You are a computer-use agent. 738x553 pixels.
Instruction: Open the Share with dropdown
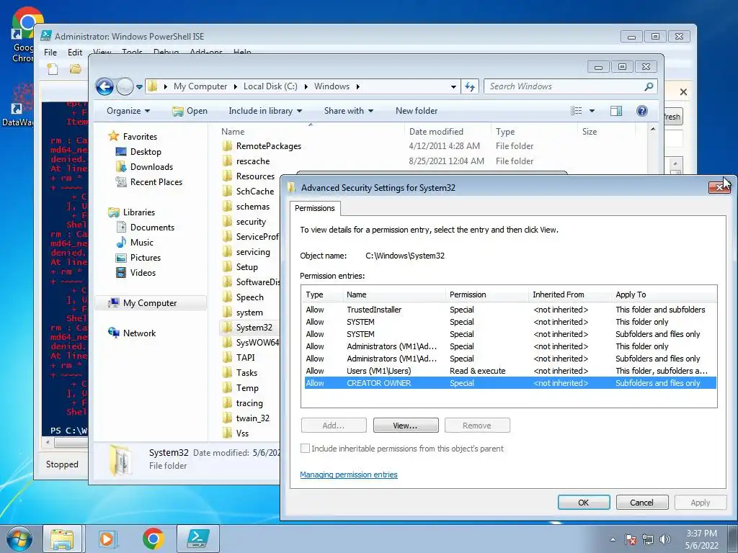pos(348,111)
